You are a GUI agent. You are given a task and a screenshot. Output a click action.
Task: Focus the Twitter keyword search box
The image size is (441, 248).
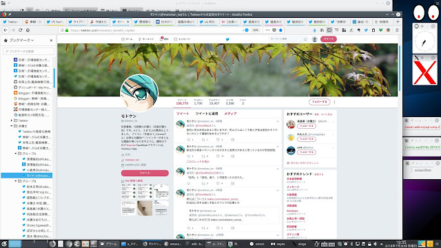[x=288, y=39]
